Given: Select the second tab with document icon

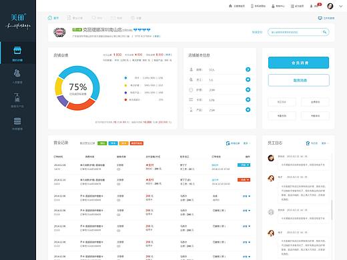Looking at the screenshot, I should [x=75, y=18].
